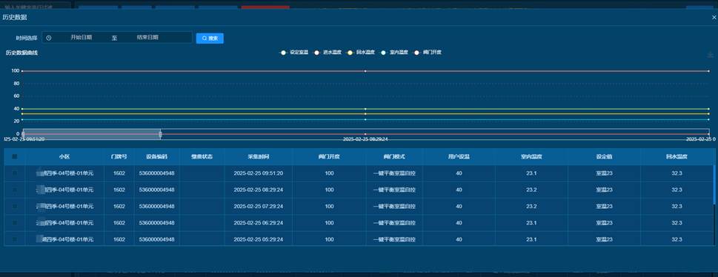This screenshot has height=277, width=718.
Task: Click the 阀门开度 column header
Action: (329, 156)
